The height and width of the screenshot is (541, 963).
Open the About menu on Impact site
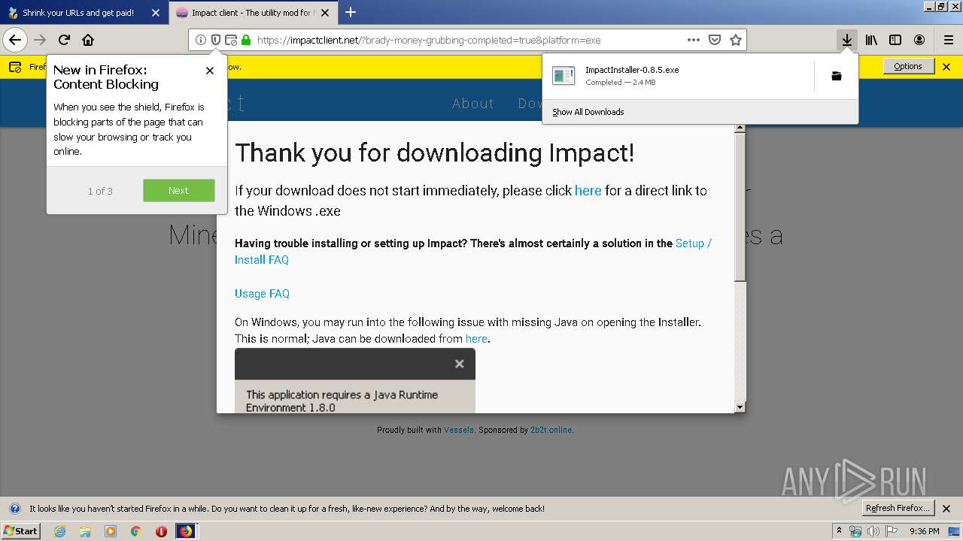point(473,104)
